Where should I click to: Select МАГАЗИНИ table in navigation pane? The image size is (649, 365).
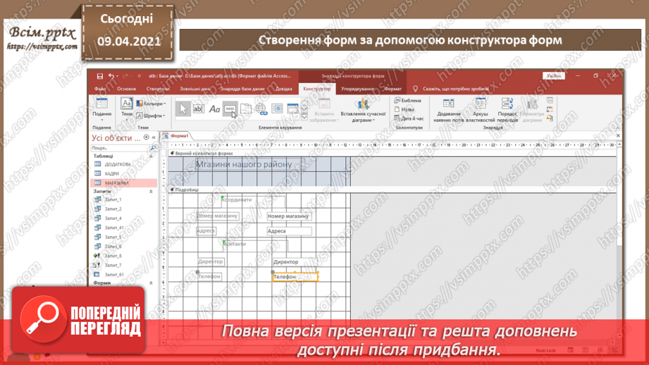tap(117, 182)
